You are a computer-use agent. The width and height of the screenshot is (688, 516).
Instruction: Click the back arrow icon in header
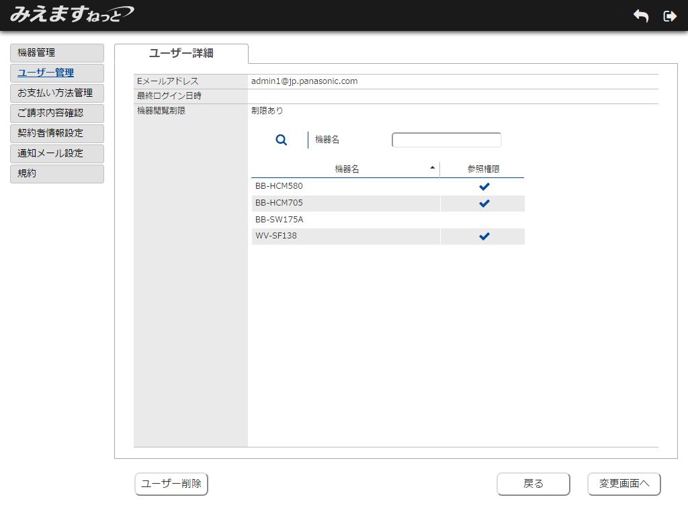641,16
